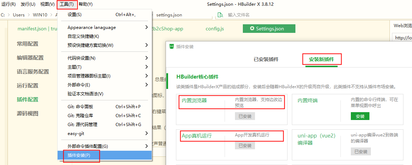Switch to the 已安装插件 tab
Image resolution: width=412 pixels, height=165 pixels.
point(266,60)
